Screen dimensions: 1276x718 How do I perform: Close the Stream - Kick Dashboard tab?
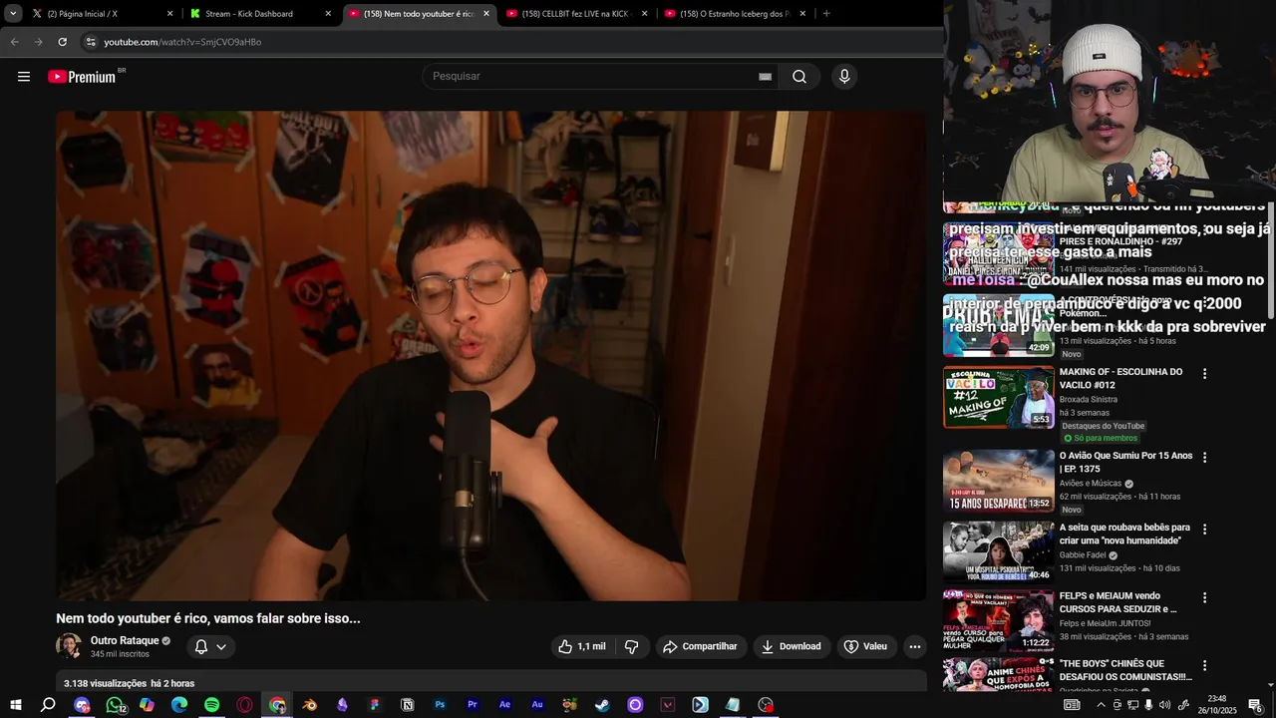[x=328, y=14]
